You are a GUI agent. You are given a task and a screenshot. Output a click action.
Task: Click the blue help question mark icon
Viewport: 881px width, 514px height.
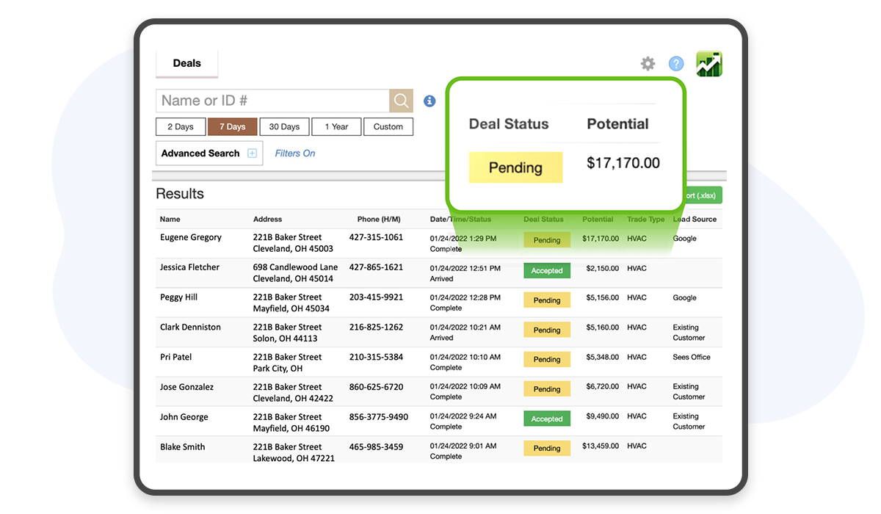coord(676,64)
